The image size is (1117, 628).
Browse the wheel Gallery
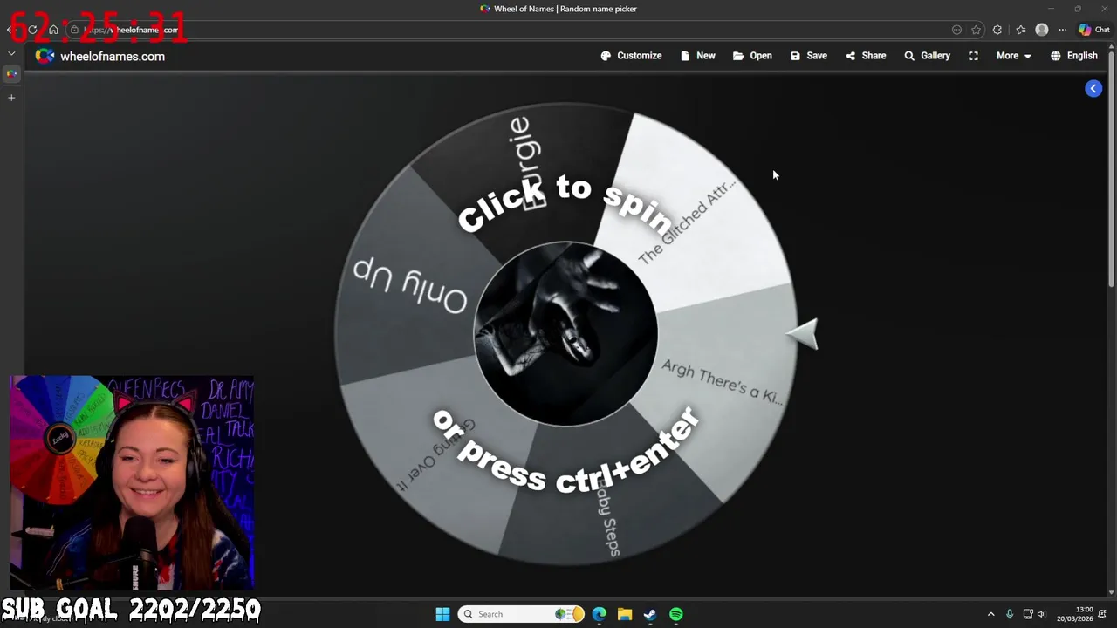tap(927, 56)
